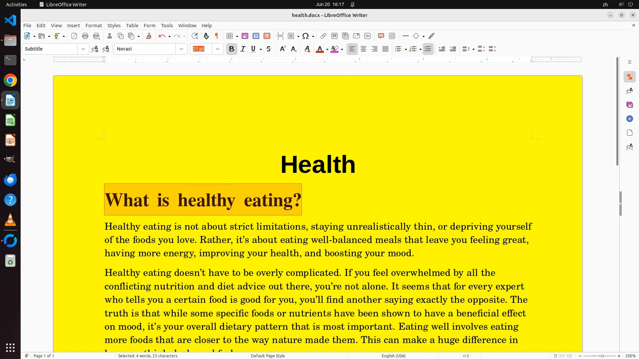Toggle Bold formatting off
The image size is (639, 359).
(232, 49)
